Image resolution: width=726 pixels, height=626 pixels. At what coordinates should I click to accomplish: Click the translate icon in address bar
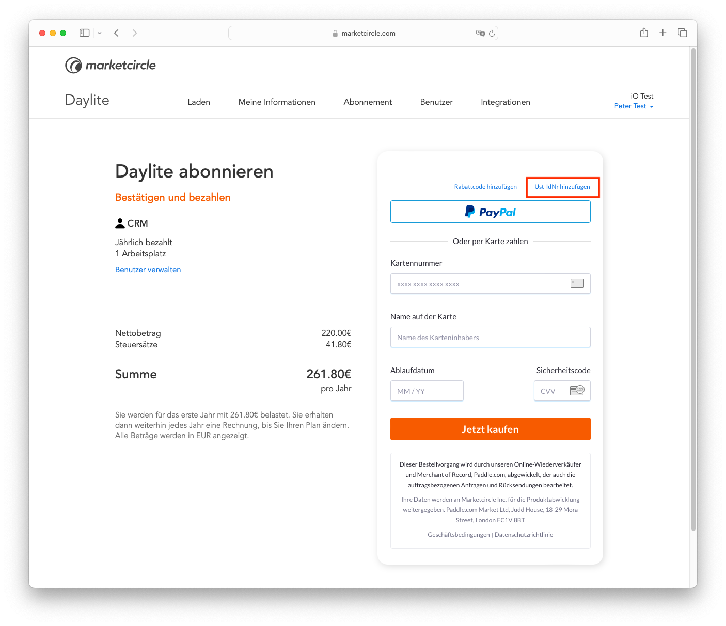coord(480,33)
